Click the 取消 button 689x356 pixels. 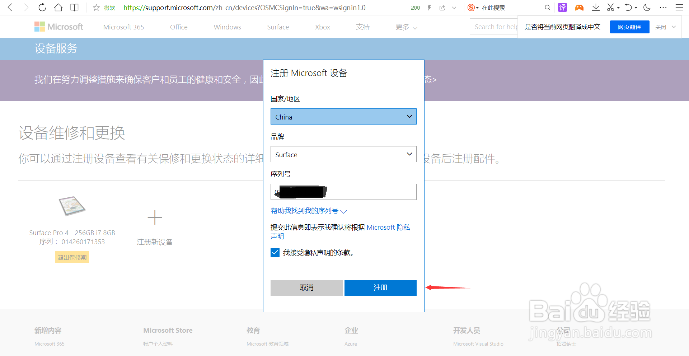coord(306,287)
